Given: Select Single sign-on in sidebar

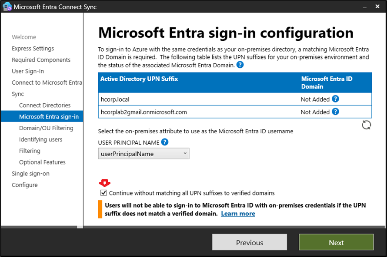Looking at the screenshot, I should click(x=30, y=173).
